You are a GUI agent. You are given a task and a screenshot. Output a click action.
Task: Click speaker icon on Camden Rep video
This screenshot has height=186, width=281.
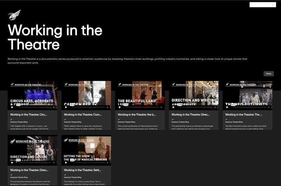108,107
